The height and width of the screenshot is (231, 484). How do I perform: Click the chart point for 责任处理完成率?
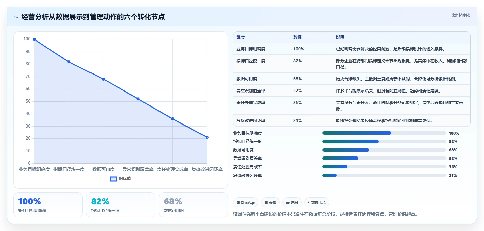click(x=172, y=119)
